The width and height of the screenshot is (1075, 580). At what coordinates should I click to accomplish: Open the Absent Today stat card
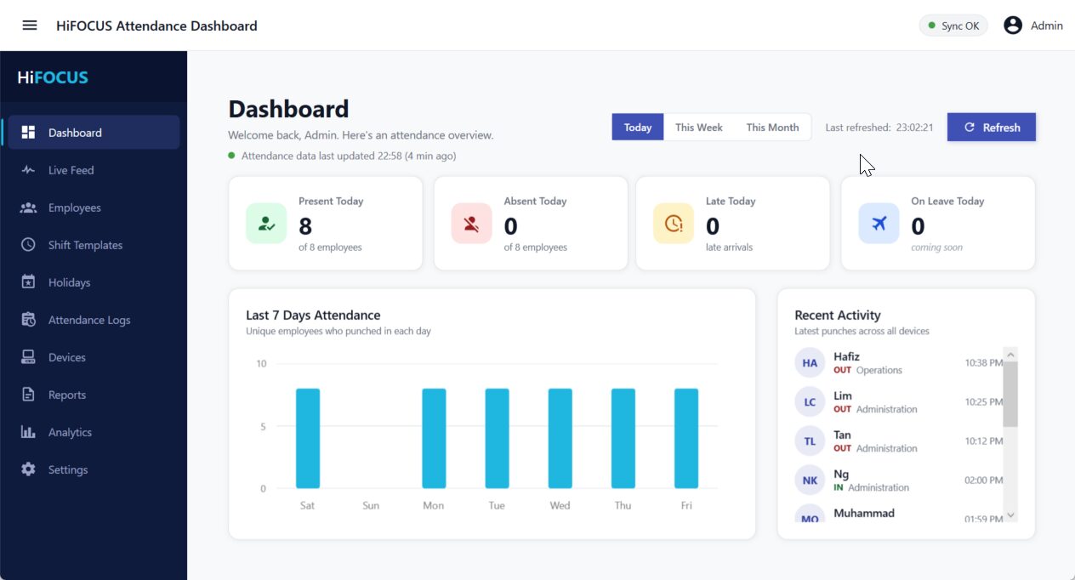coord(531,224)
